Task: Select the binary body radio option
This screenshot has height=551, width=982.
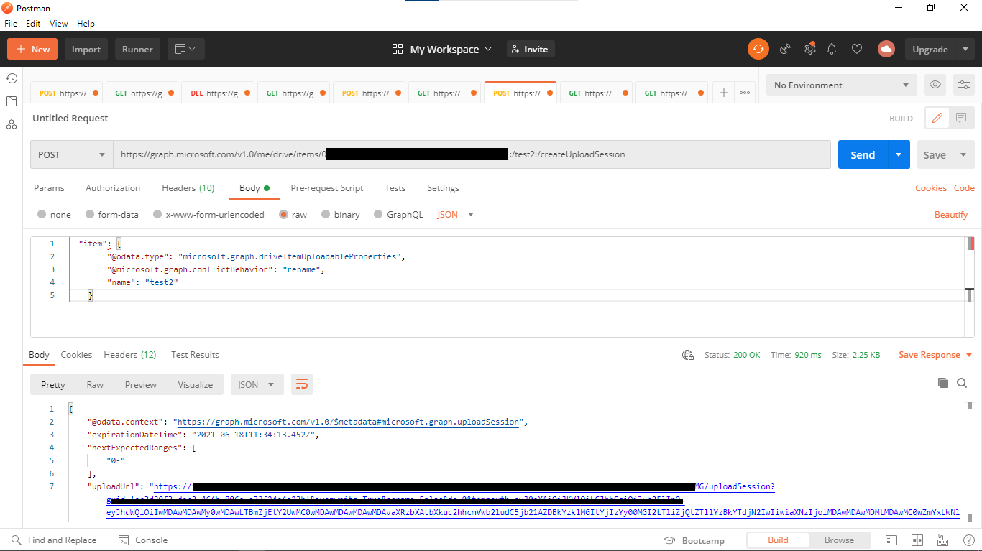Action: pos(326,214)
